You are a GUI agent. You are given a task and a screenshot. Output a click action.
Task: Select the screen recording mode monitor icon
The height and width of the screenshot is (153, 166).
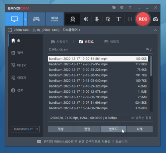click(x=14, y=19)
